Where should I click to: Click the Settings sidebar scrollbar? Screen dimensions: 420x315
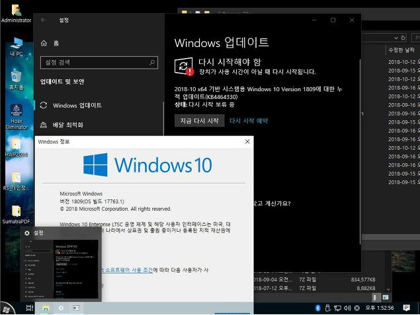[163, 118]
